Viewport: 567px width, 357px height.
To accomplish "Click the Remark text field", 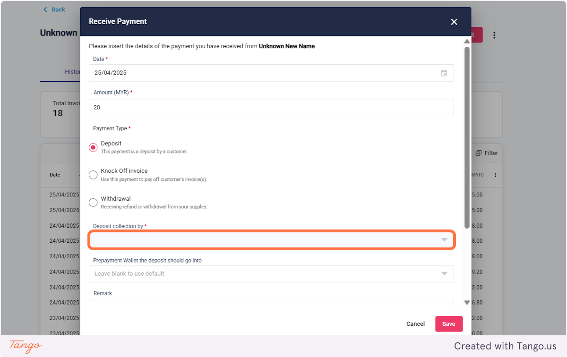I will coord(271,304).
